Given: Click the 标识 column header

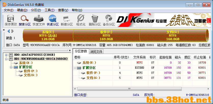Looking at the screenshot, I should (x=153, y=57).
